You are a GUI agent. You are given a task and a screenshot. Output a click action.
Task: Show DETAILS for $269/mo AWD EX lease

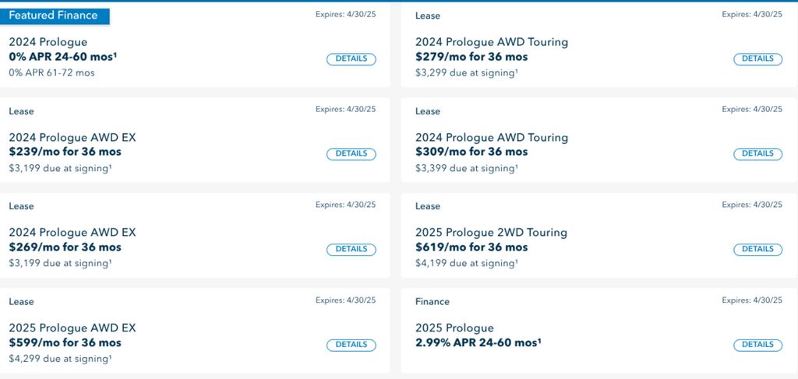coord(351,250)
